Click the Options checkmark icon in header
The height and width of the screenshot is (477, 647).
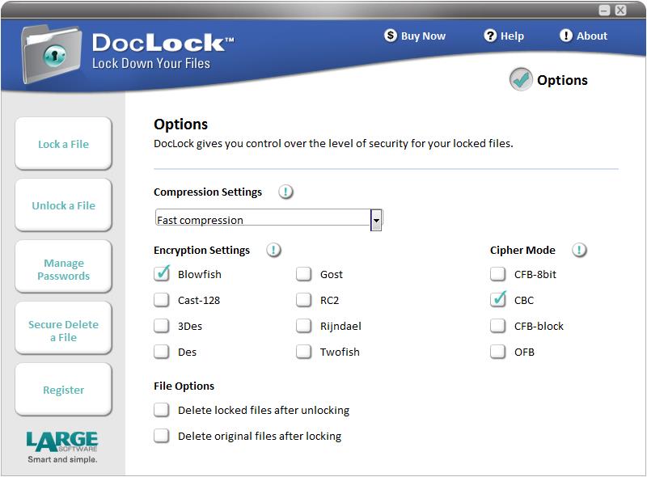coord(521,79)
